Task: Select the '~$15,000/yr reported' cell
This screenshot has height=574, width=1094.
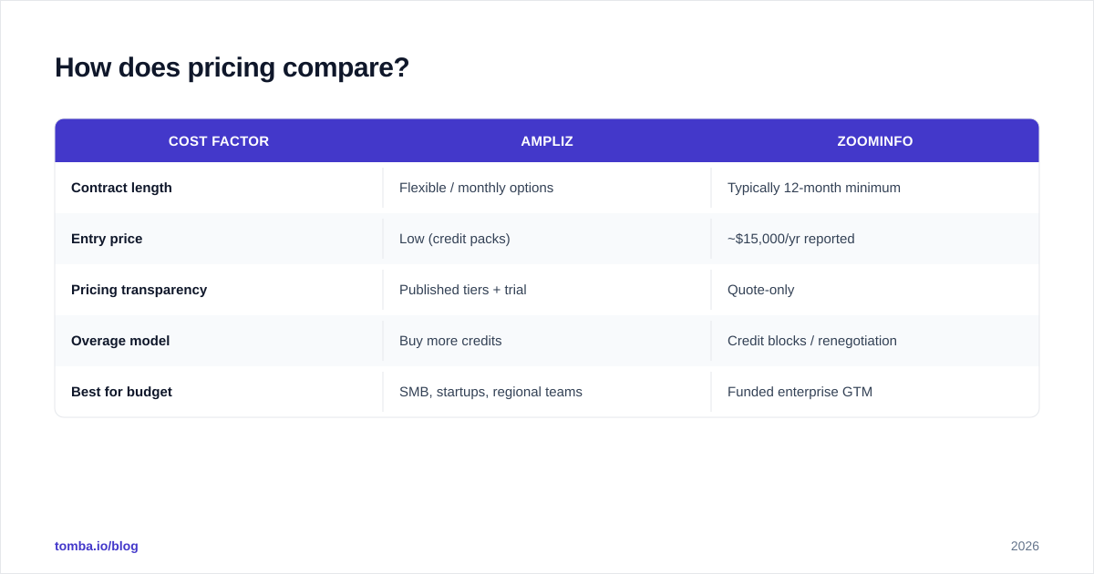Action: pyautogui.click(x=875, y=239)
